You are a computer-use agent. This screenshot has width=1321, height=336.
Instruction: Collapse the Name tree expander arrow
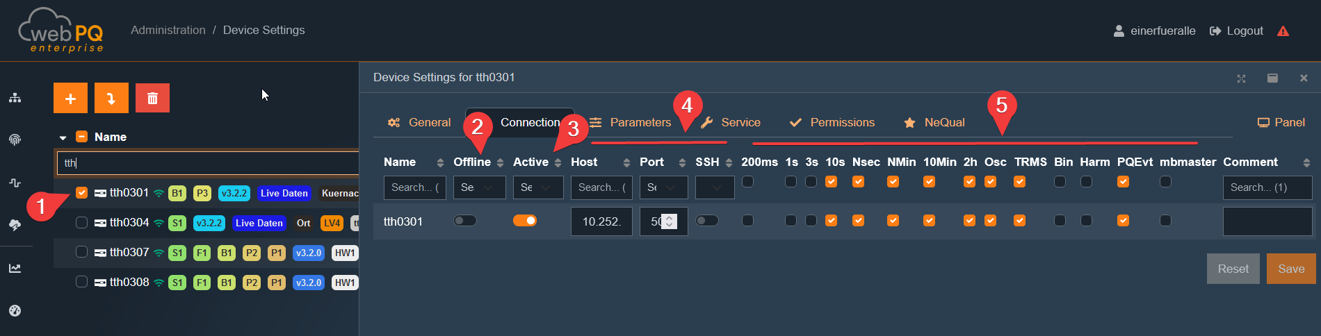pyautogui.click(x=63, y=137)
